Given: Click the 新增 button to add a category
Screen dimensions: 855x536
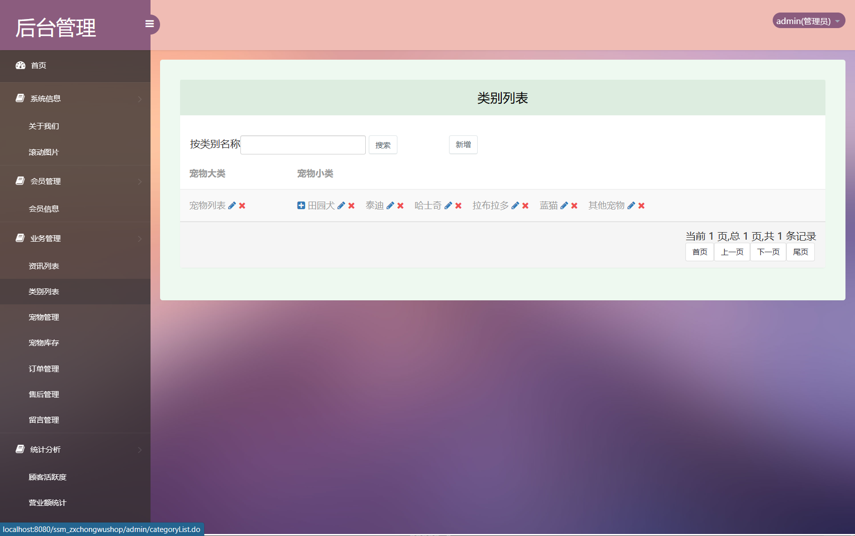Looking at the screenshot, I should [x=463, y=144].
